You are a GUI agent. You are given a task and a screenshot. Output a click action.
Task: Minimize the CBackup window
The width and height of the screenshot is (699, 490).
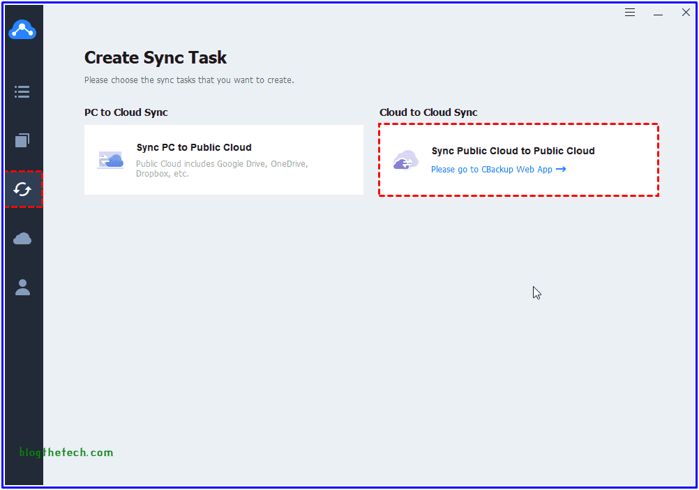658,13
